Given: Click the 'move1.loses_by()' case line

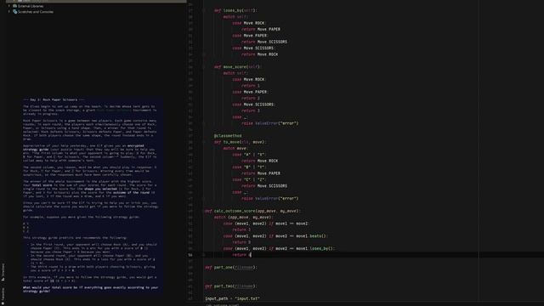Looking at the screenshot, I should click(x=280, y=248).
